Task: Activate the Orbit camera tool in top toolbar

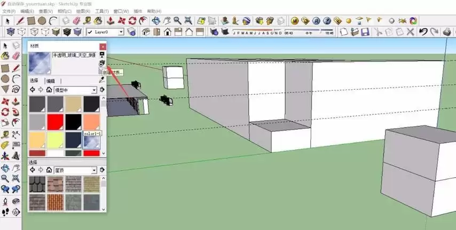Action: tap(156, 21)
